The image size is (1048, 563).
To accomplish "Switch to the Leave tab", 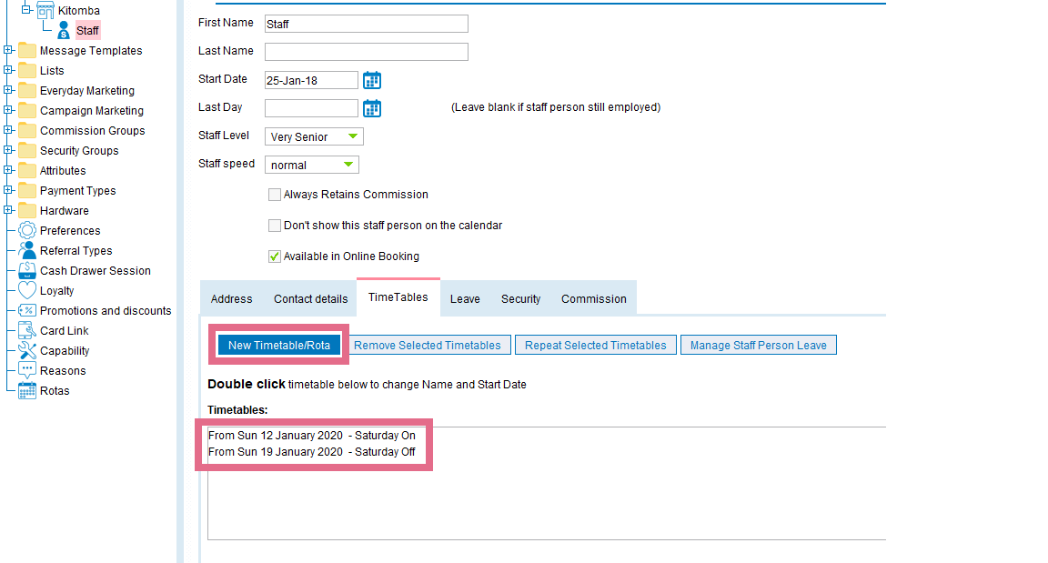I will point(465,299).
